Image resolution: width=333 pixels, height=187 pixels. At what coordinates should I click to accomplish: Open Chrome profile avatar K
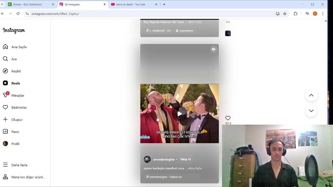pyautogui.click(x=315, y=14)
